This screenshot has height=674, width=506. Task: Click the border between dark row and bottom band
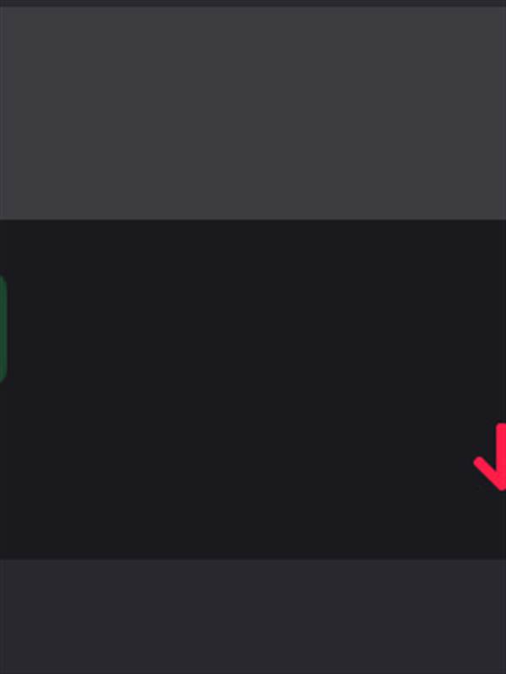253,559
